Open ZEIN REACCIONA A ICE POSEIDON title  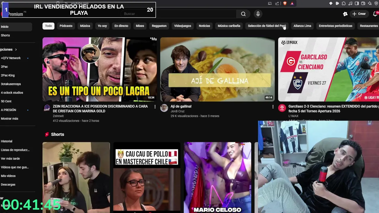pos(100,109)
